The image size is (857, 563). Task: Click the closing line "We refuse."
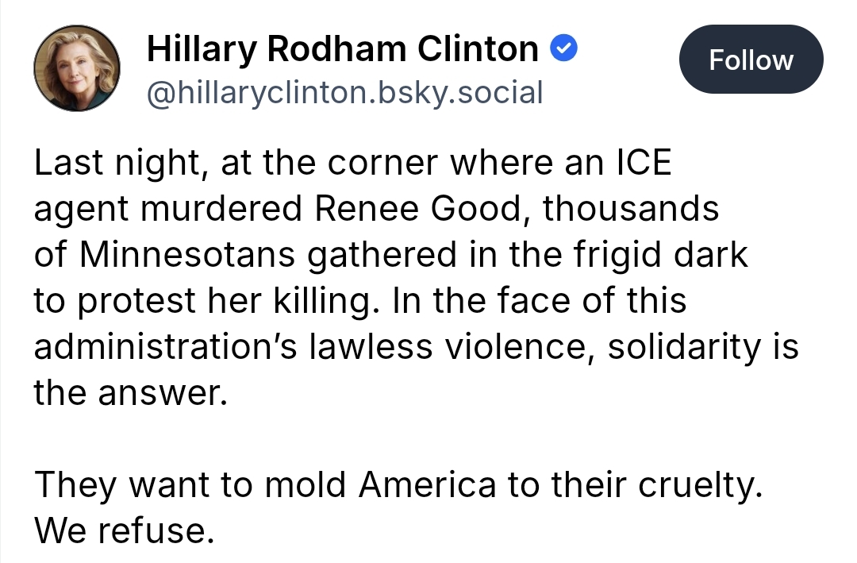coord(124,531)
